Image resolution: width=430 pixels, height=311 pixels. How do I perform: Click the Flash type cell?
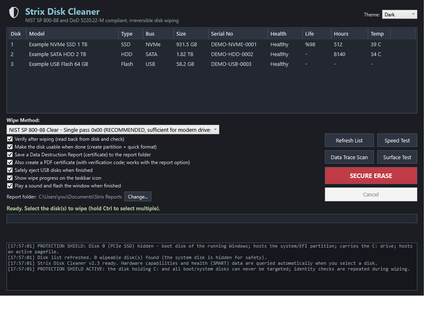127,64
